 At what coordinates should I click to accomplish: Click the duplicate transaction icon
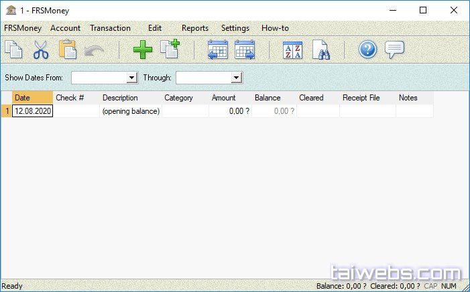pos(170,50)
